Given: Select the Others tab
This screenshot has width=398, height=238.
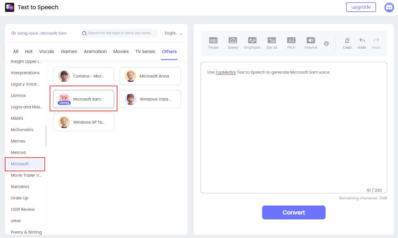Looking at the screenshot, I should (169, 51).
